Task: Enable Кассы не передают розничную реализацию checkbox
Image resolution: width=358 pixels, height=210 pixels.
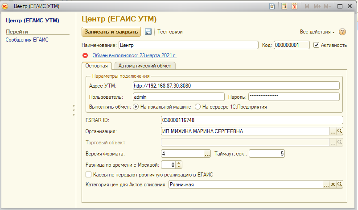Action: (x=88, y=175)
